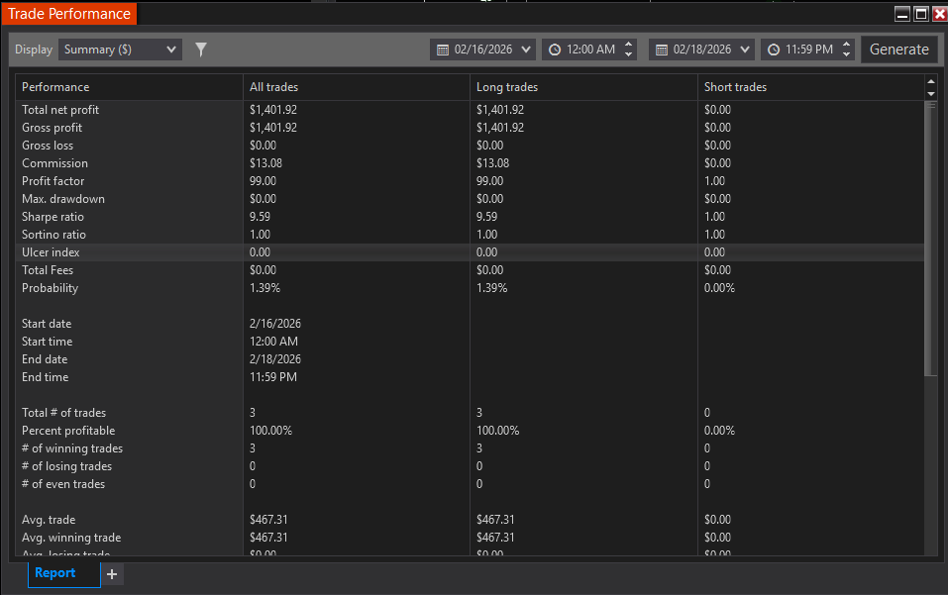Click calendar icon beside 02/18/2026

pyautogui.click(x=662, y=50)
